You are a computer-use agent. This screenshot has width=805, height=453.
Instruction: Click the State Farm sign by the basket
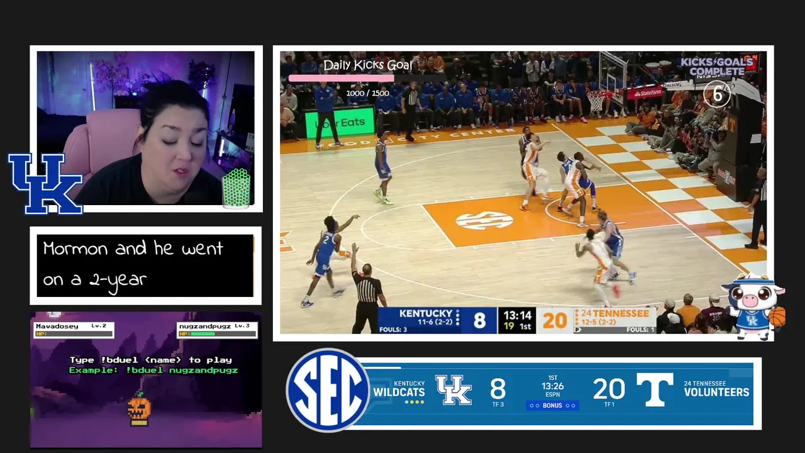pyautogui.click(x=645, y=94)
